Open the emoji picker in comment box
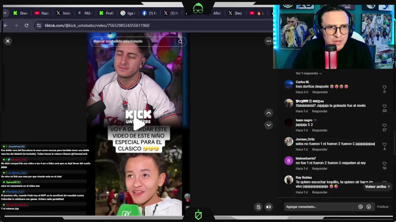The width and height of the screenshot is (396, 222). click(x=369, y=207)
